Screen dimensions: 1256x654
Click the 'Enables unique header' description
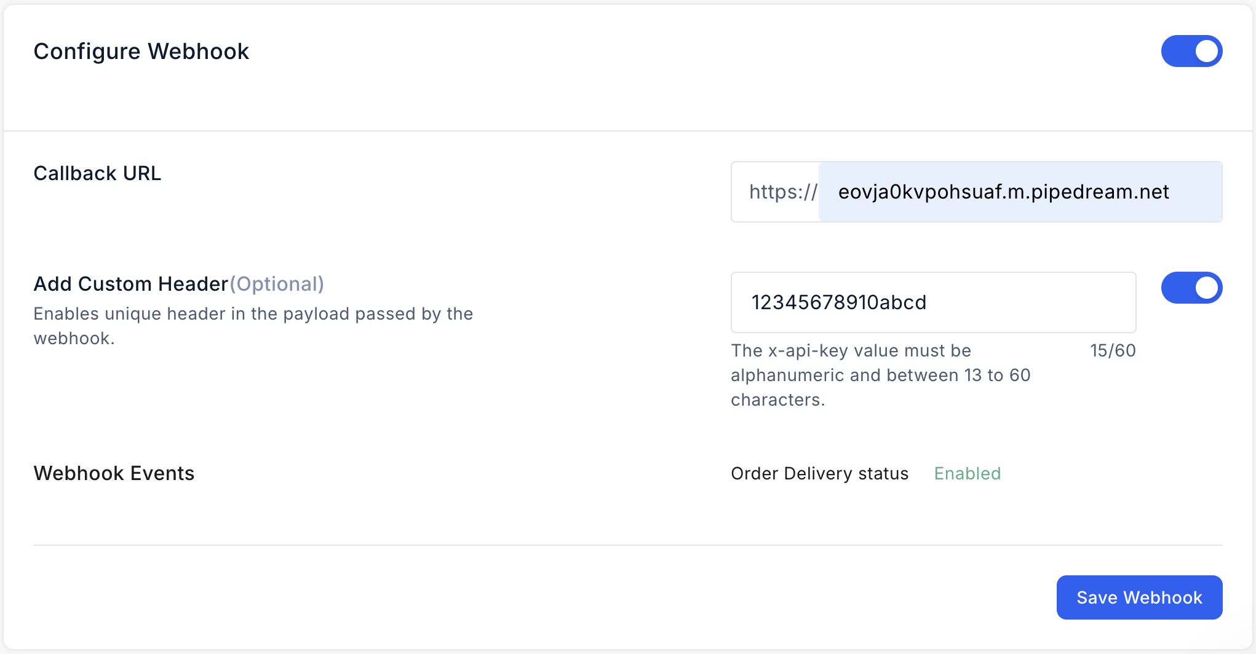click(253, 326)
